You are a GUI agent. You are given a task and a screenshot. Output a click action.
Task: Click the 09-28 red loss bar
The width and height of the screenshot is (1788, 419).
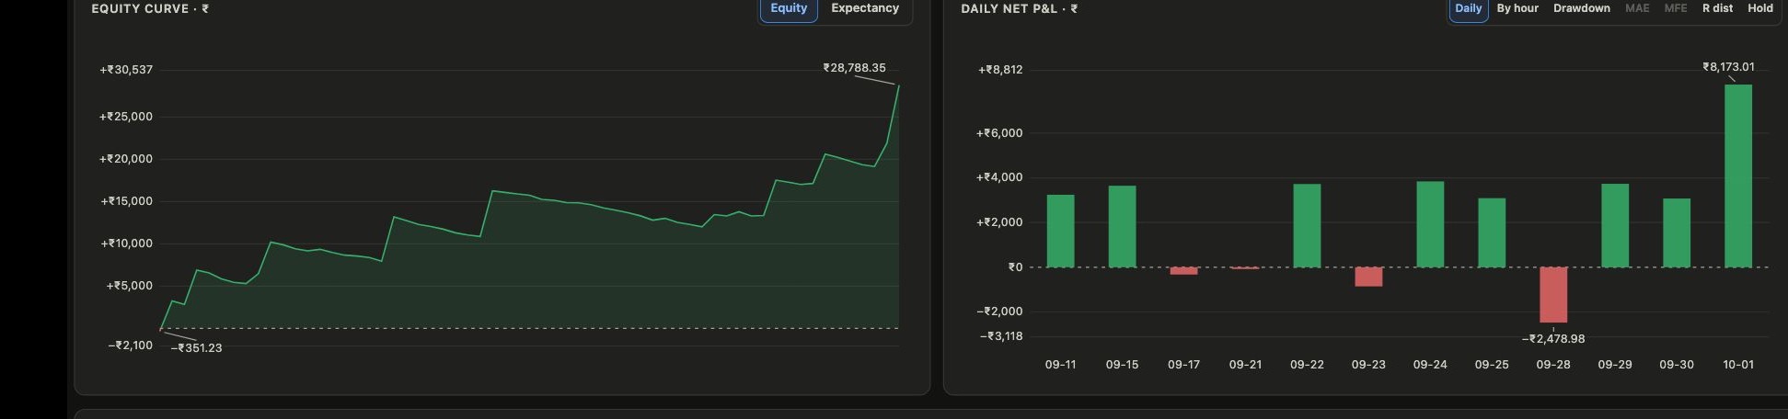pos(1553,295)
